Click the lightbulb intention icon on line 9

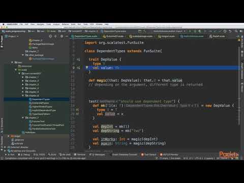(x=87, y=68)
